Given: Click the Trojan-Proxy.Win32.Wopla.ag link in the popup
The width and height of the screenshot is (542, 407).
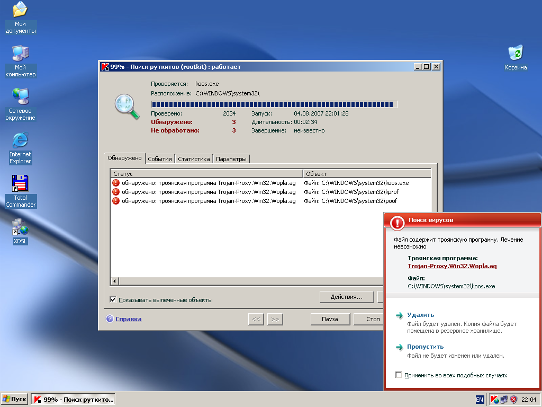Looking at the screenshot, I should (x=452, y=266).
